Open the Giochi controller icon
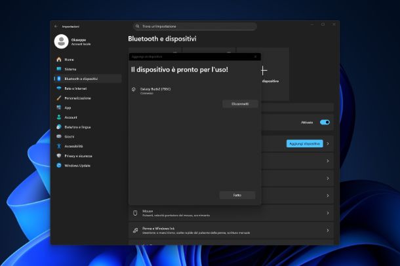The height and width of the screenshot is (266, 400). 58,136
